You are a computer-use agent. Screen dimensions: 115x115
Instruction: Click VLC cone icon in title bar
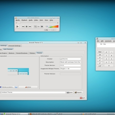pos(16,18)
